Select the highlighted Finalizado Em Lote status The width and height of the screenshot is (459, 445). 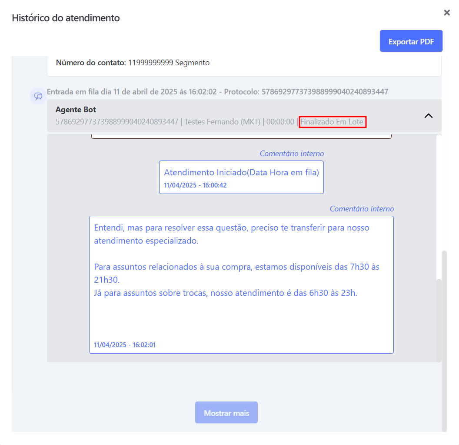coord(332,122)
